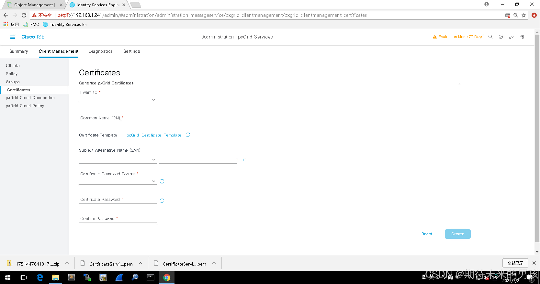The image size is (540, 284).
Task: Open the browser zoom magnifier icon
Action: (x=516, y=15)
